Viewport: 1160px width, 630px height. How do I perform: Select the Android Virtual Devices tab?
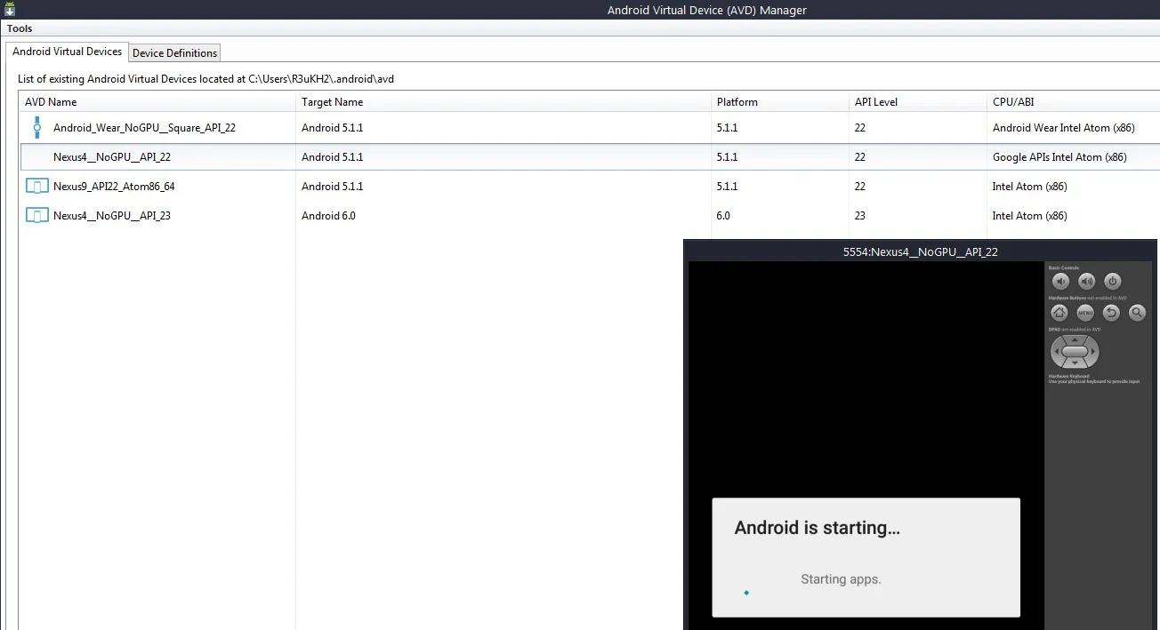pos(67,52)
